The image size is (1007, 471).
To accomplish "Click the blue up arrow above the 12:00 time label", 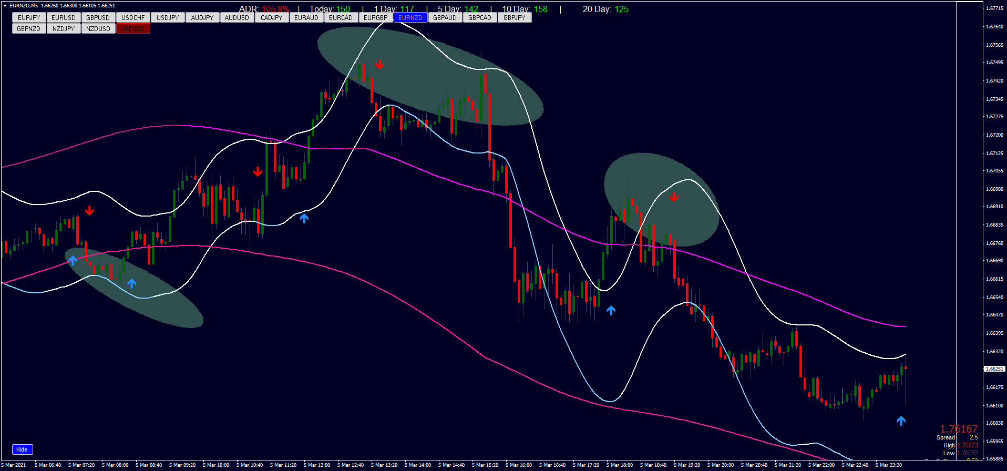I will point(304,218).
